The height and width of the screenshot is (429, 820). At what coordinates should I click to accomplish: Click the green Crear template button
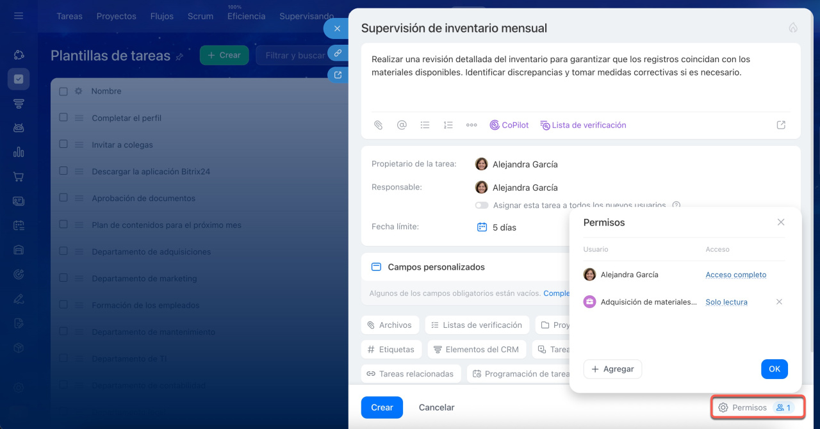point(224,55)
